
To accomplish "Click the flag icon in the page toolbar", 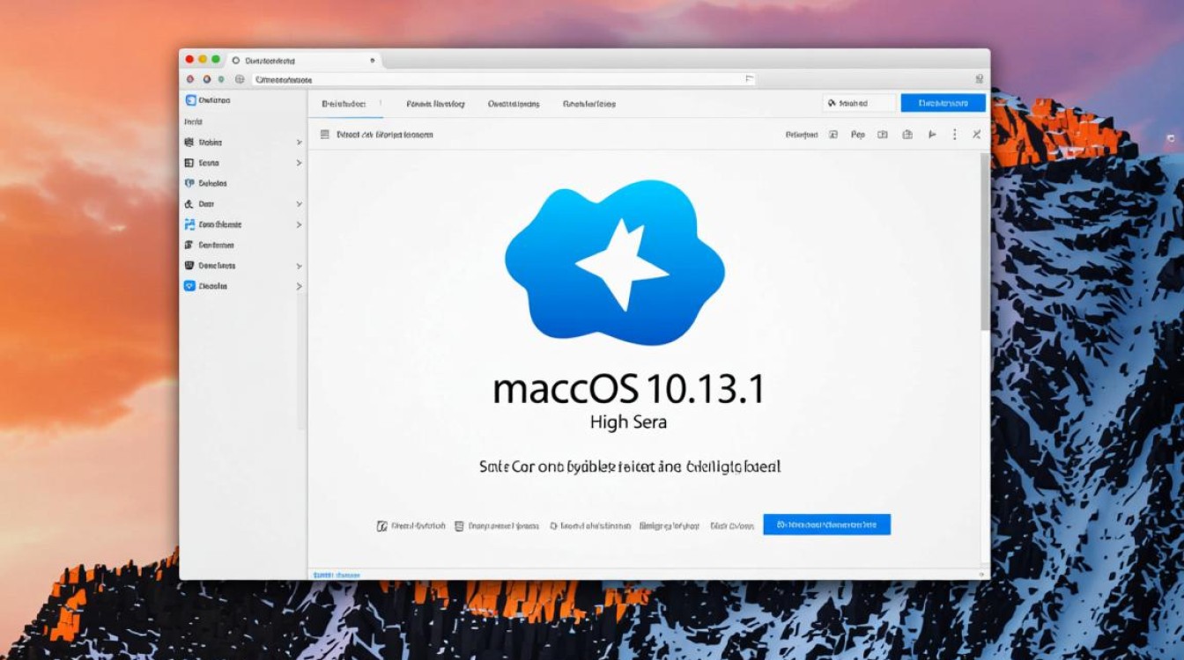I will [930, 135].
